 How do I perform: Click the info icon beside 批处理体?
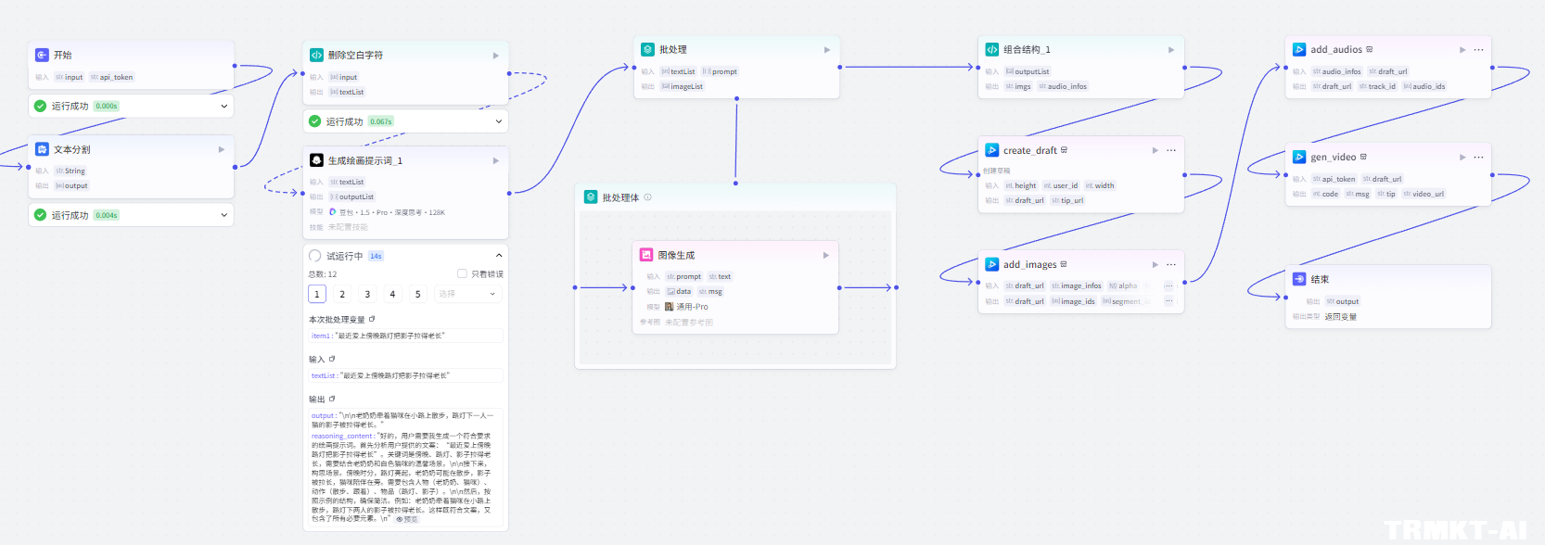pyautogui.click(x=647, y=197)
